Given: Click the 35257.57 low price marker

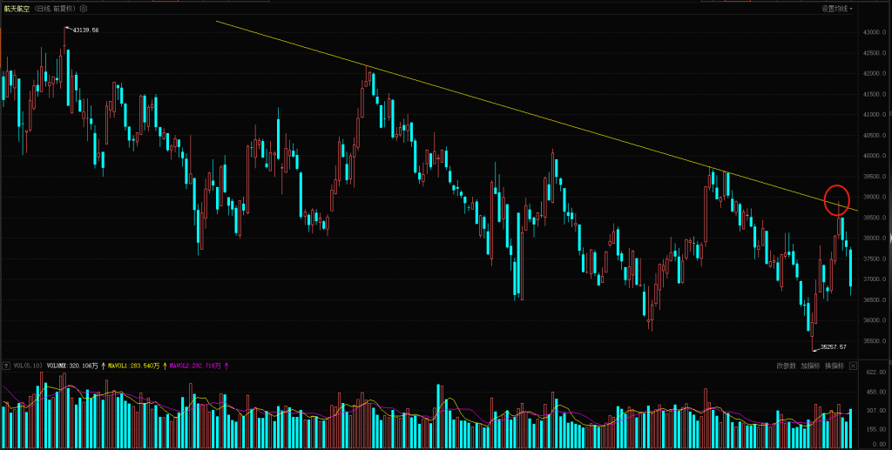Looking at the screenshot, I should pos(834,346).
